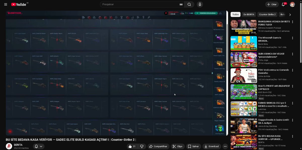302x150 pixels.
Task: Open the SUBI A BANCA EM VEGAS thumbnail
Action: pyautogui.click(x=244, y=59)
